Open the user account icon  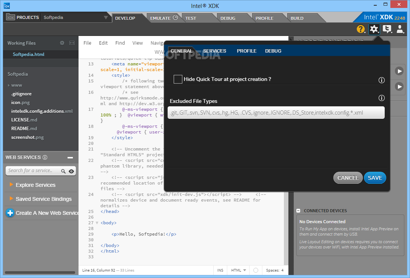coord(400,29)
